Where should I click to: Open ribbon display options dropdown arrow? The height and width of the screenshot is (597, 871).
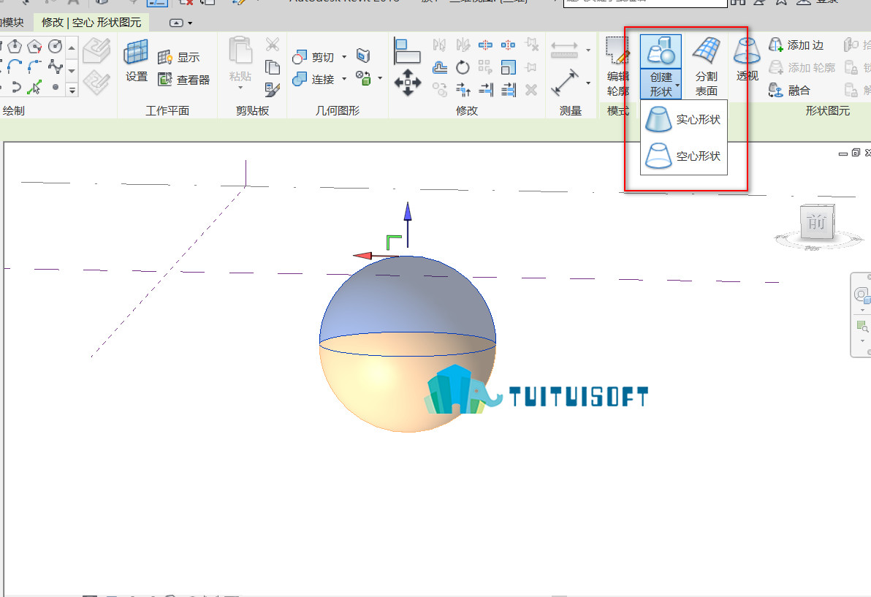(190, 23)
